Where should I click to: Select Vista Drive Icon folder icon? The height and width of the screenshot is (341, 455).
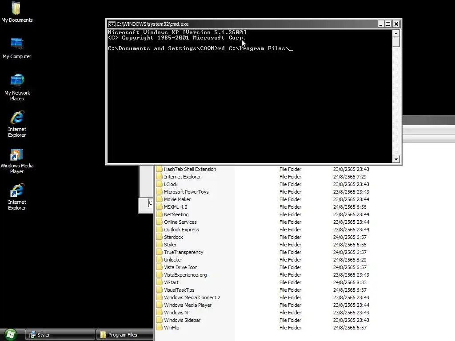click(x=160, y=267)
